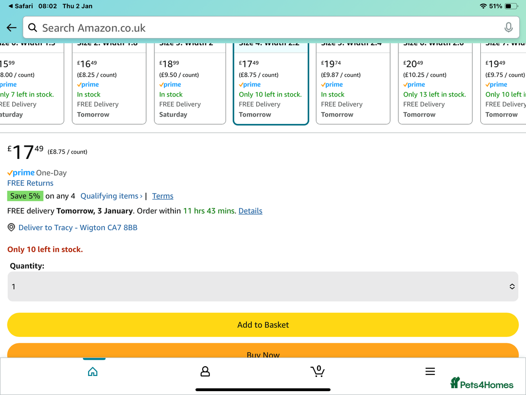The height and width of the screenshot is (395, 526).
Task: Tap the 11 hrs 43 mins countdown
Action: point(209,211)
